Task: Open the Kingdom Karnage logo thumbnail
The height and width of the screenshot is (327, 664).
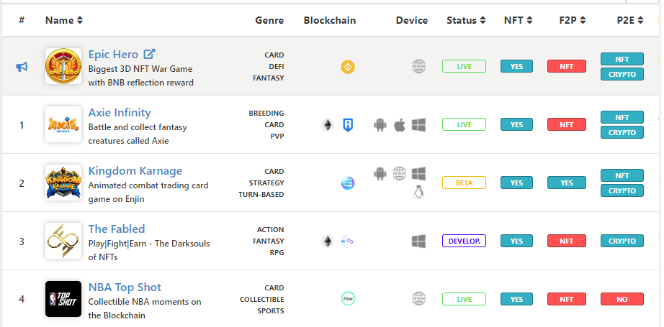Action: click(x=63, y=183)
